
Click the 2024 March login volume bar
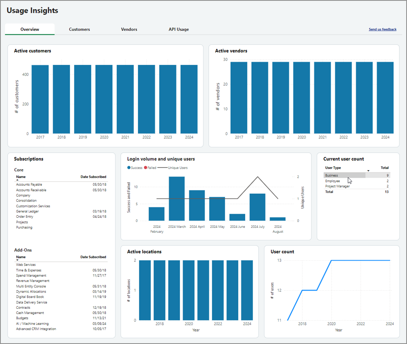[177, 198]
